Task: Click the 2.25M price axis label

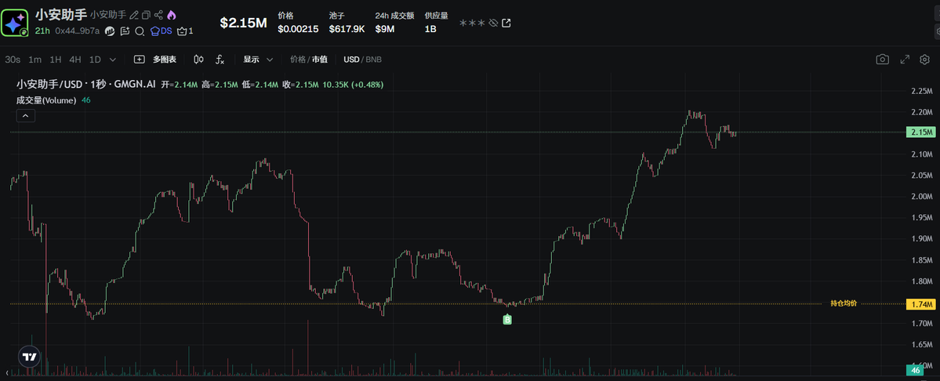Action: pyautogui.click(x=921, y=91)
